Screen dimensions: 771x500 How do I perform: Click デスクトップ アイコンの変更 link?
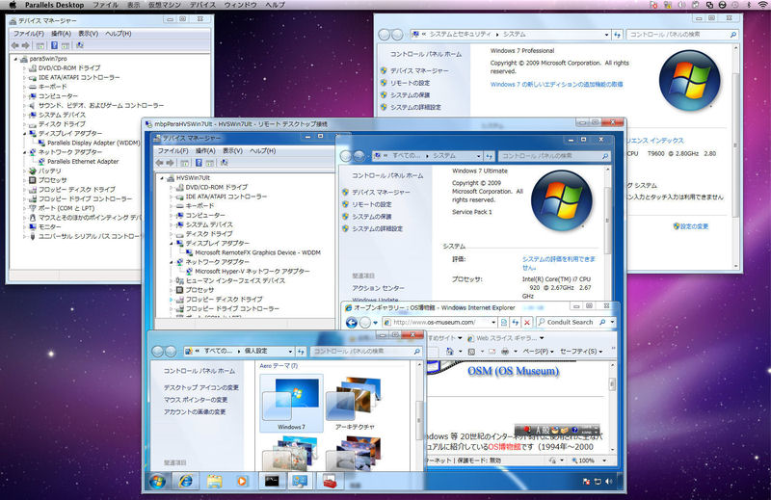point(201,388)
